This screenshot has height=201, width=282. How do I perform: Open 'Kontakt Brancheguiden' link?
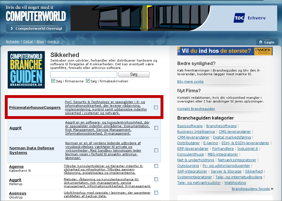click(x=196, y=109)
